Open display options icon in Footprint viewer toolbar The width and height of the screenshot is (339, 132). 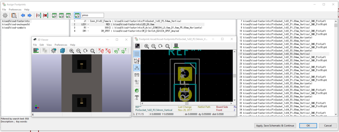(x=137, y=46)
